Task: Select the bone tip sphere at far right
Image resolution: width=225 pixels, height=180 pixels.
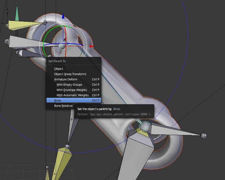Action: [204, 136]
